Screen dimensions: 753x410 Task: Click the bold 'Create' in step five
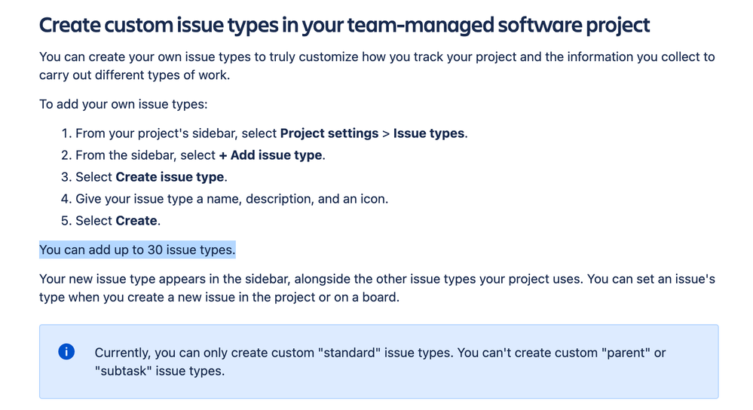tap(136, 221)
